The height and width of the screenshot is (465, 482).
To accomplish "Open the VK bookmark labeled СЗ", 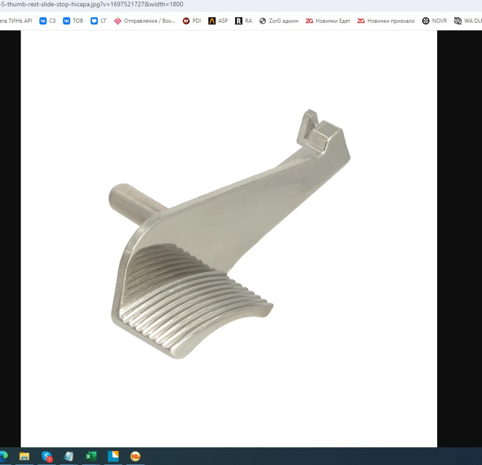I will point(48,21).
